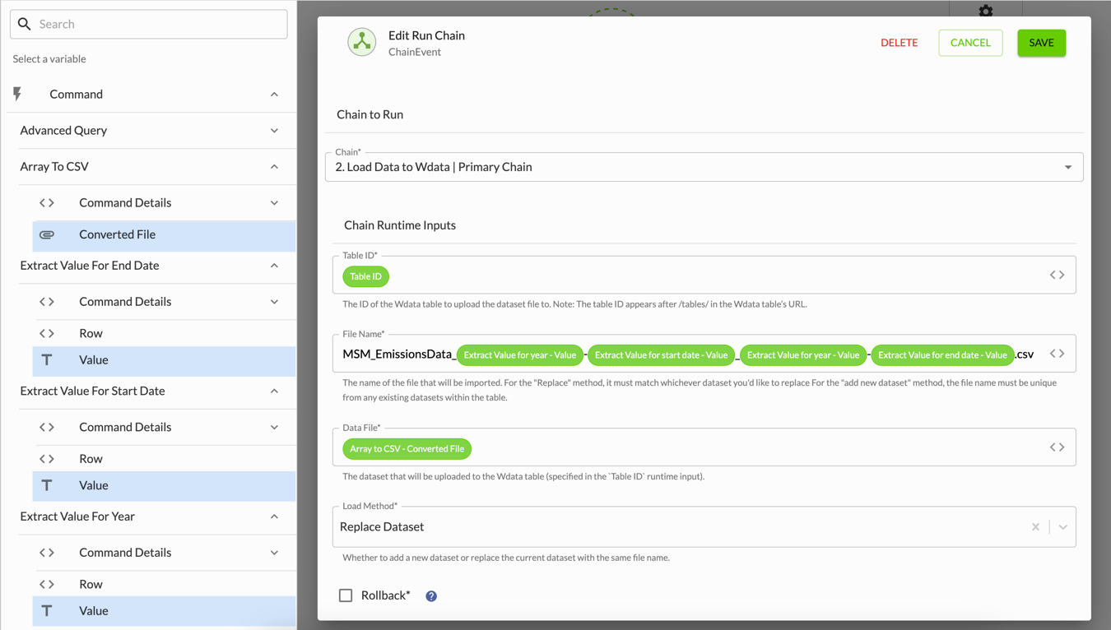Screen dimensions: 1111x630
Task: Click code icon of Row under Year
Action: 47,584
